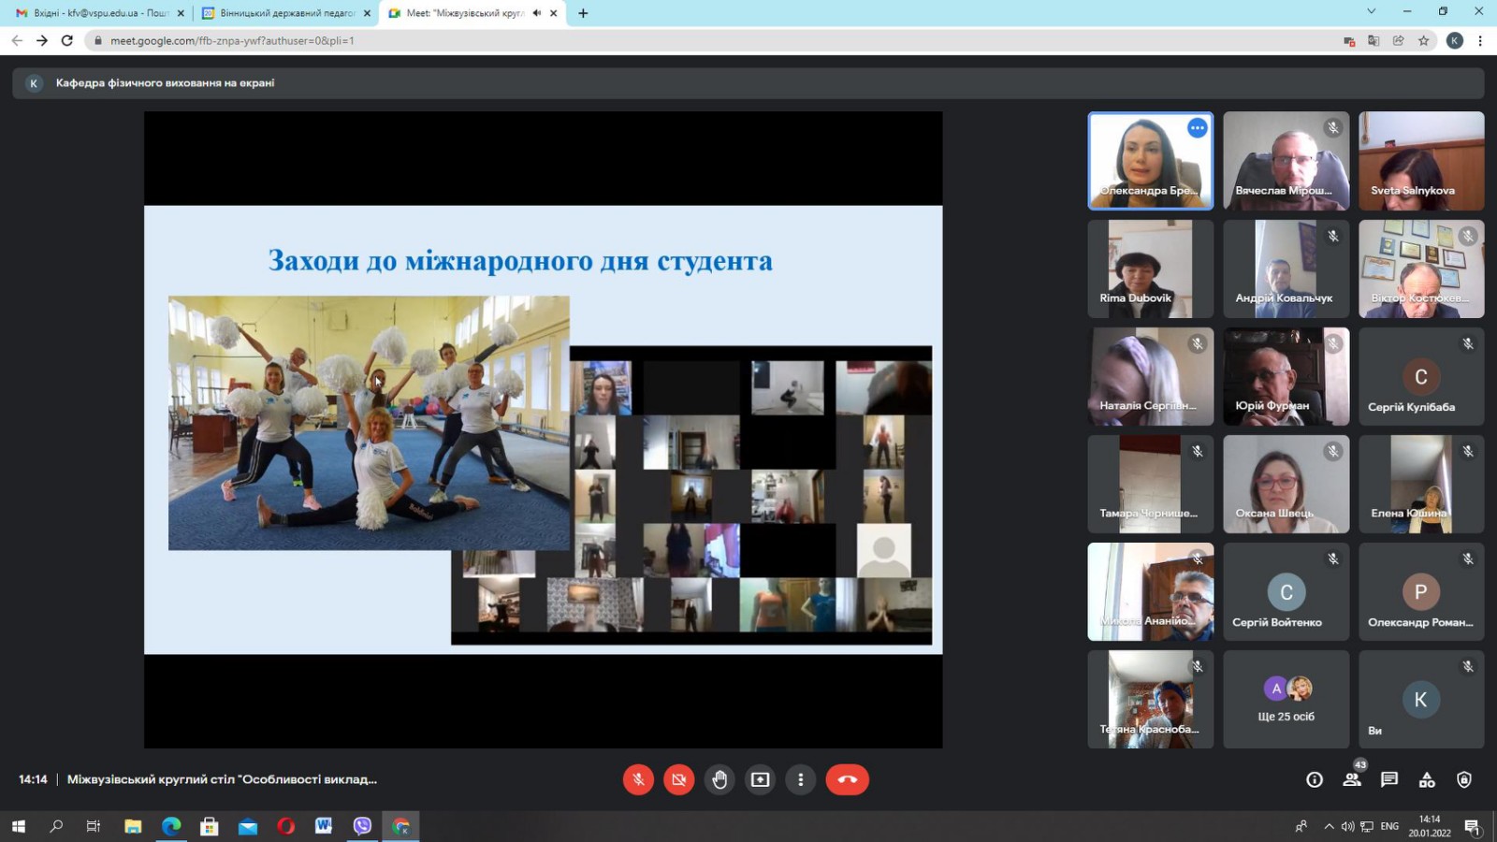Show the participants list icon
The image size is (1497, 842).
[1352, 779]
